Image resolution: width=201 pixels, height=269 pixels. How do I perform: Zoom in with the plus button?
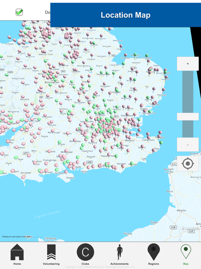[x=188, y=64]
